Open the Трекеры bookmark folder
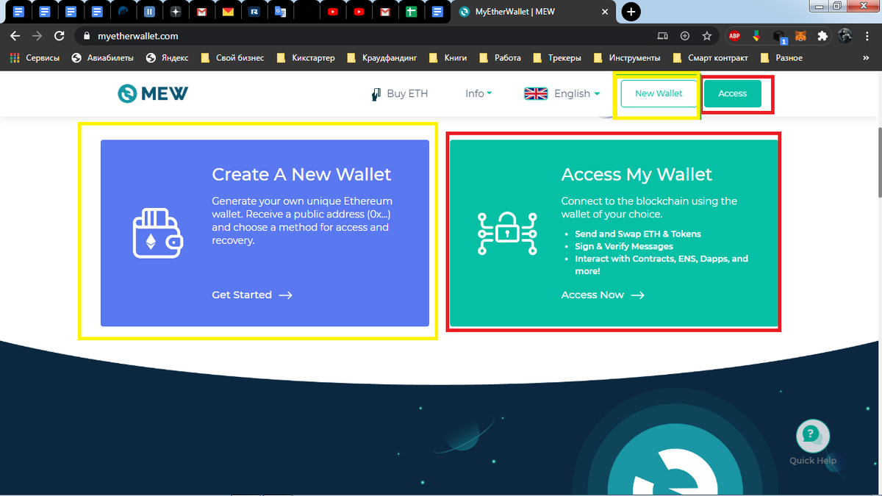The width and height of the screenshot is (882, 496). click(557, 57)
